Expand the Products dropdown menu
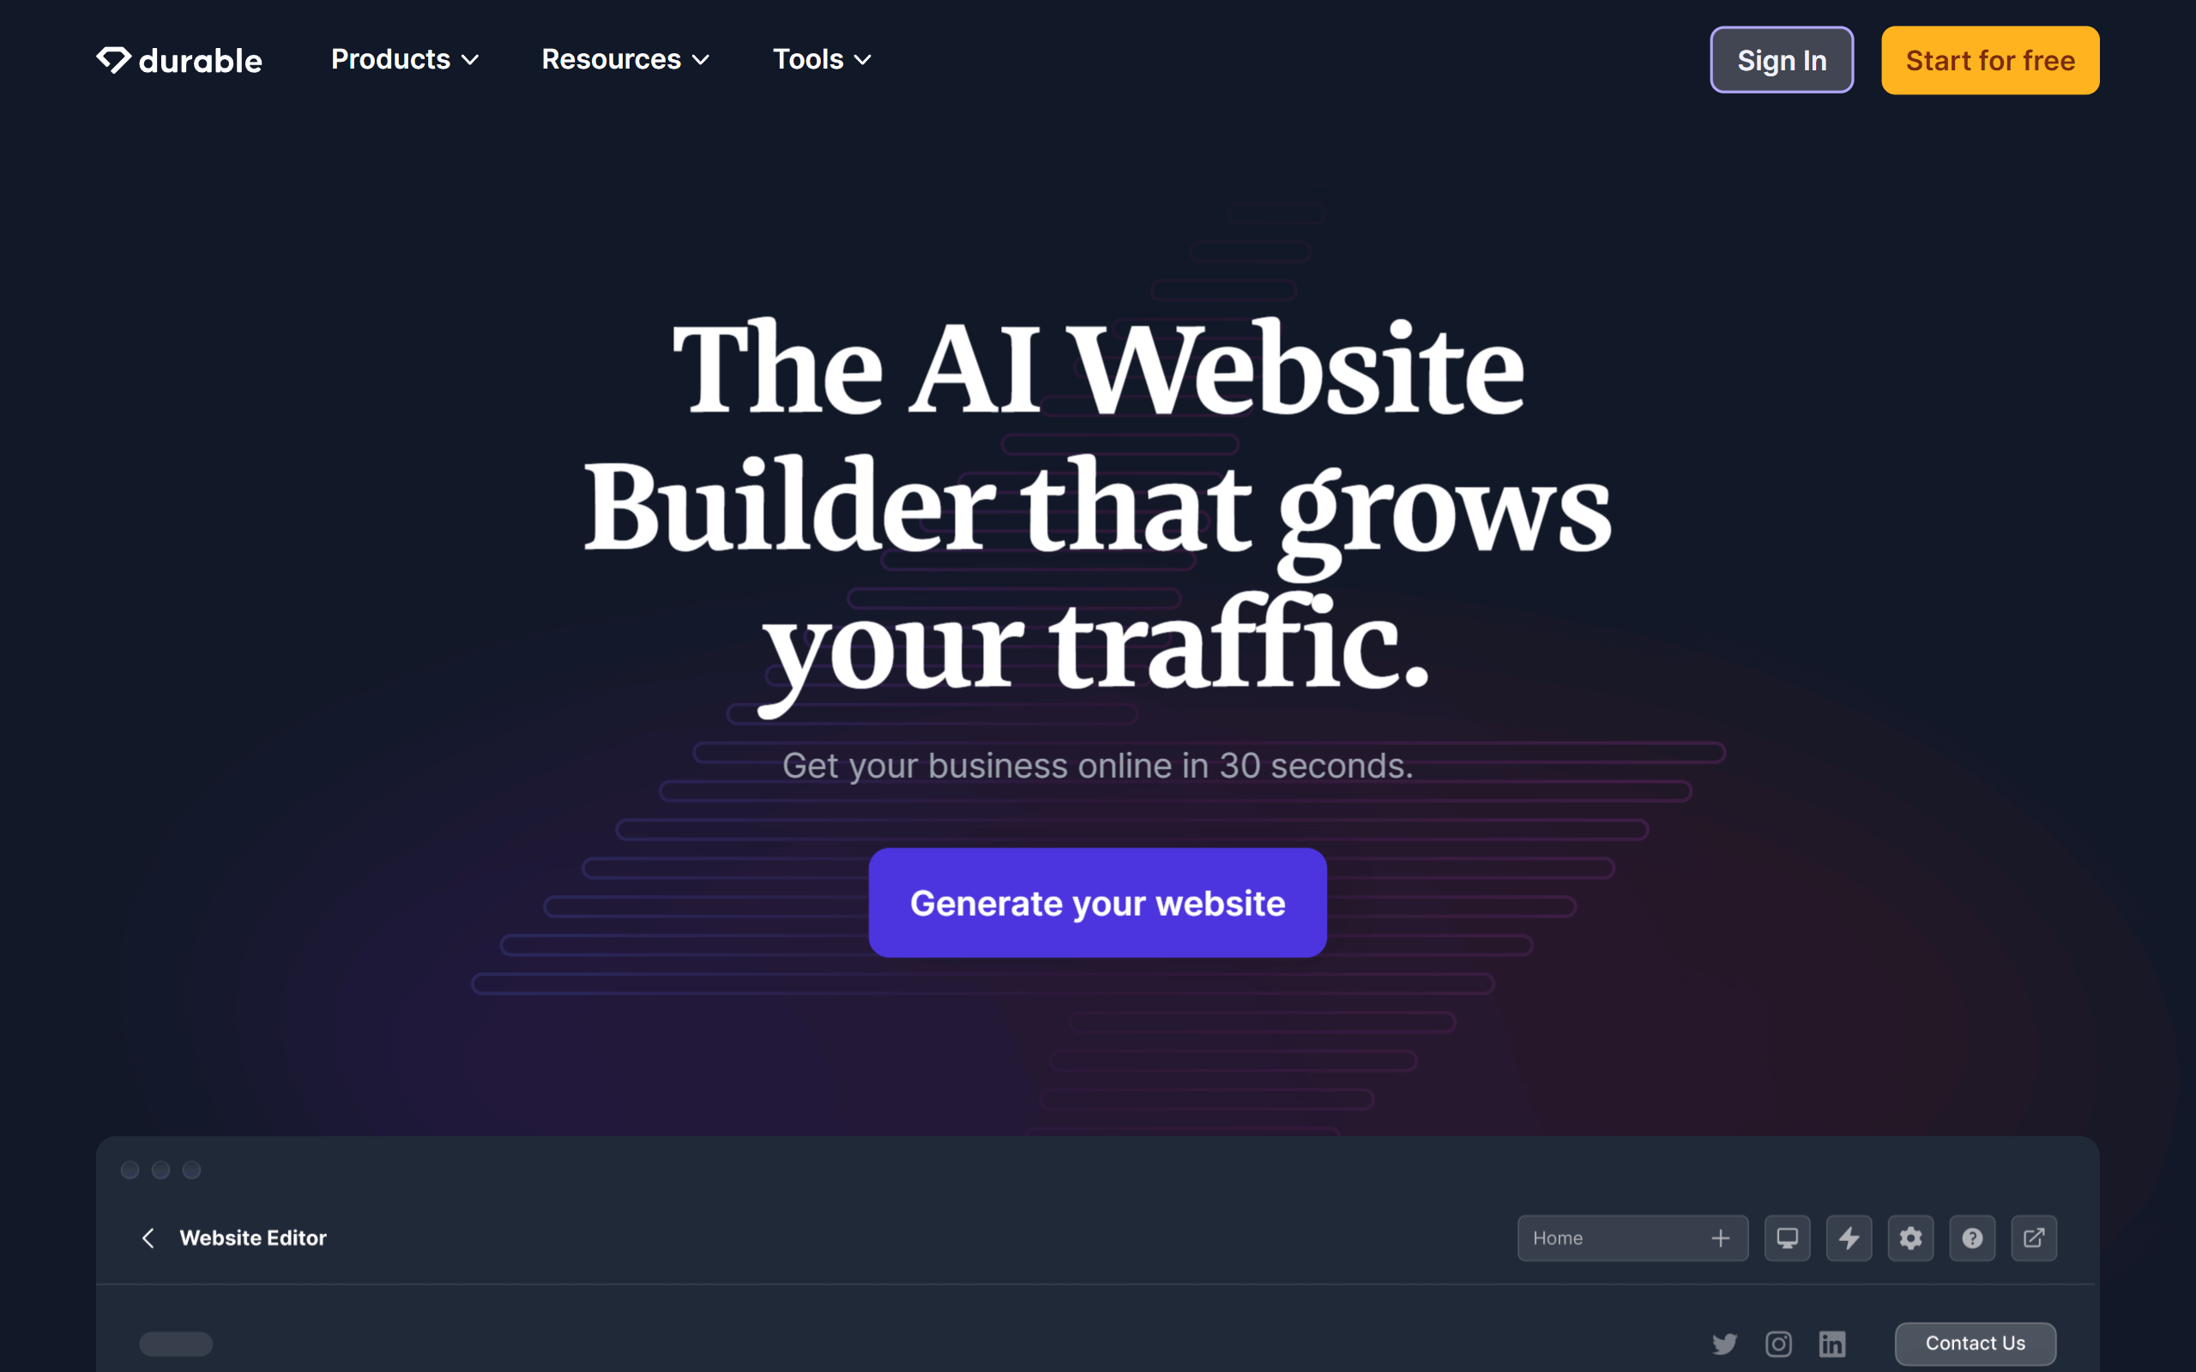2196x1372 pixels. [x=405, y=60]
